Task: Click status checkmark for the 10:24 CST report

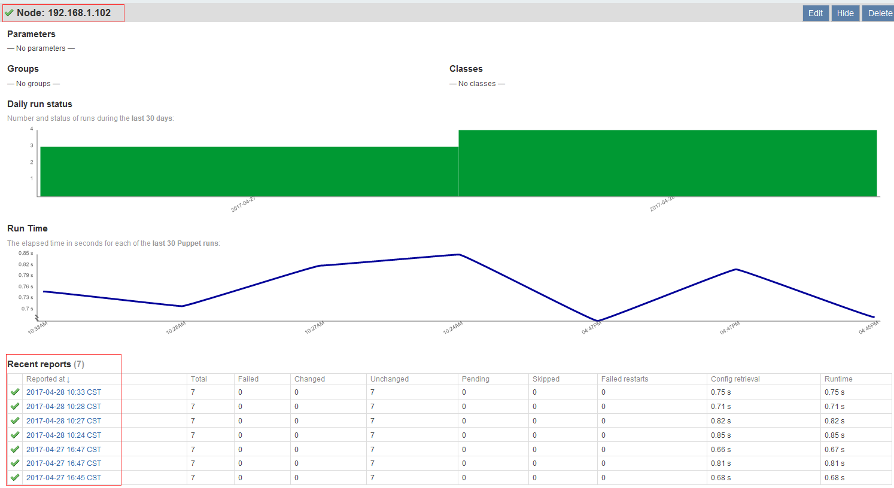Action: pyautogui.click(x=15, y=435)
